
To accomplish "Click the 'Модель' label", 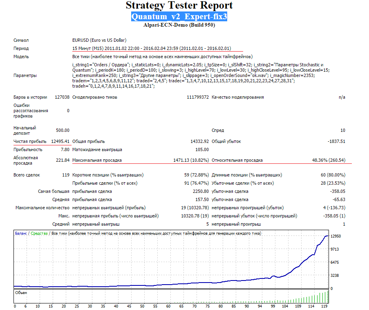I will pos(21,57).
